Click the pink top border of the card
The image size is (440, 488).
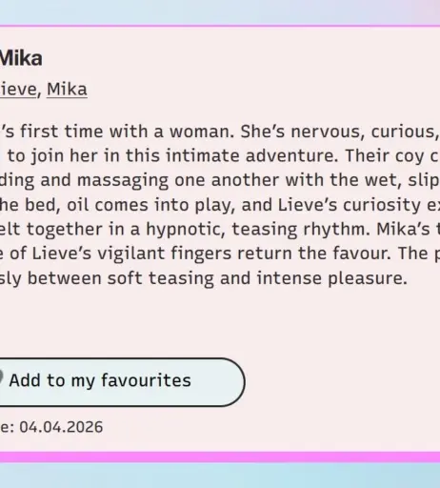tap(220, 26)
